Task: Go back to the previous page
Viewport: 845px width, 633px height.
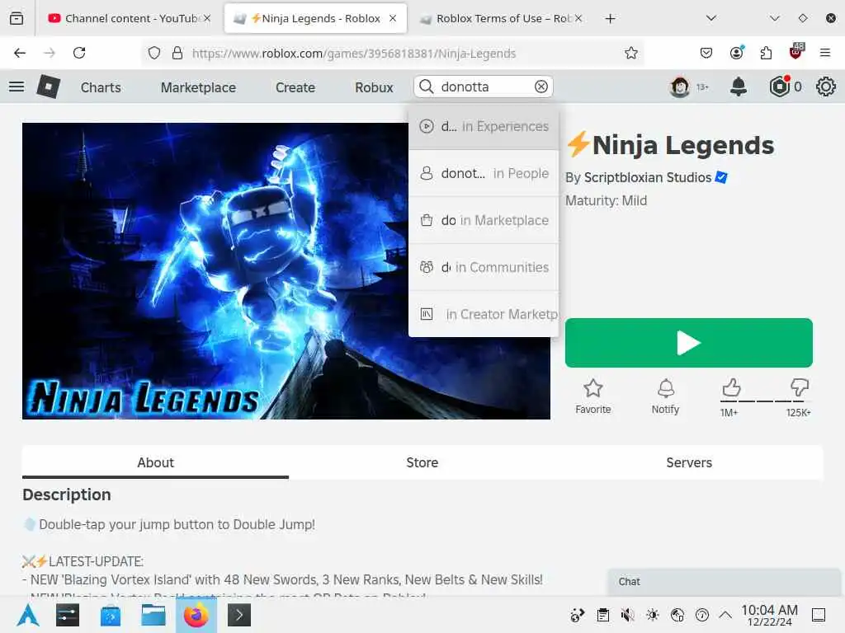Action: pyautogui.click(x=20, y=53)
